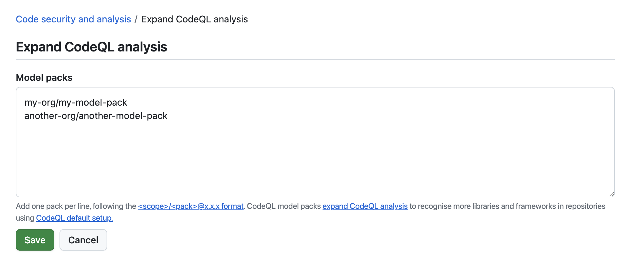
Task: Place cursor on my-org/my-model-pack line
Action: point(76,102)
